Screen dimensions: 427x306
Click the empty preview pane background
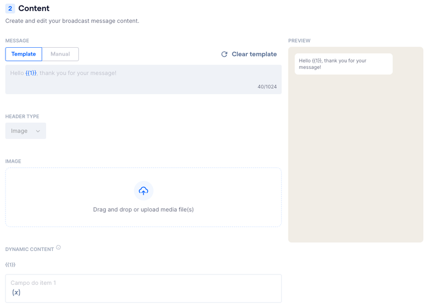coord(355,167)
